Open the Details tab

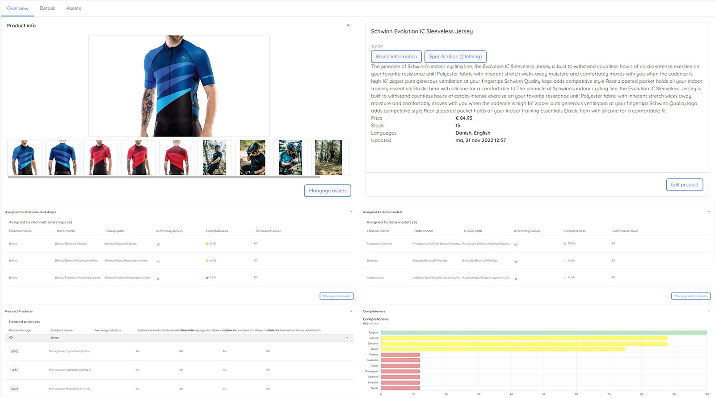[47, 8]
